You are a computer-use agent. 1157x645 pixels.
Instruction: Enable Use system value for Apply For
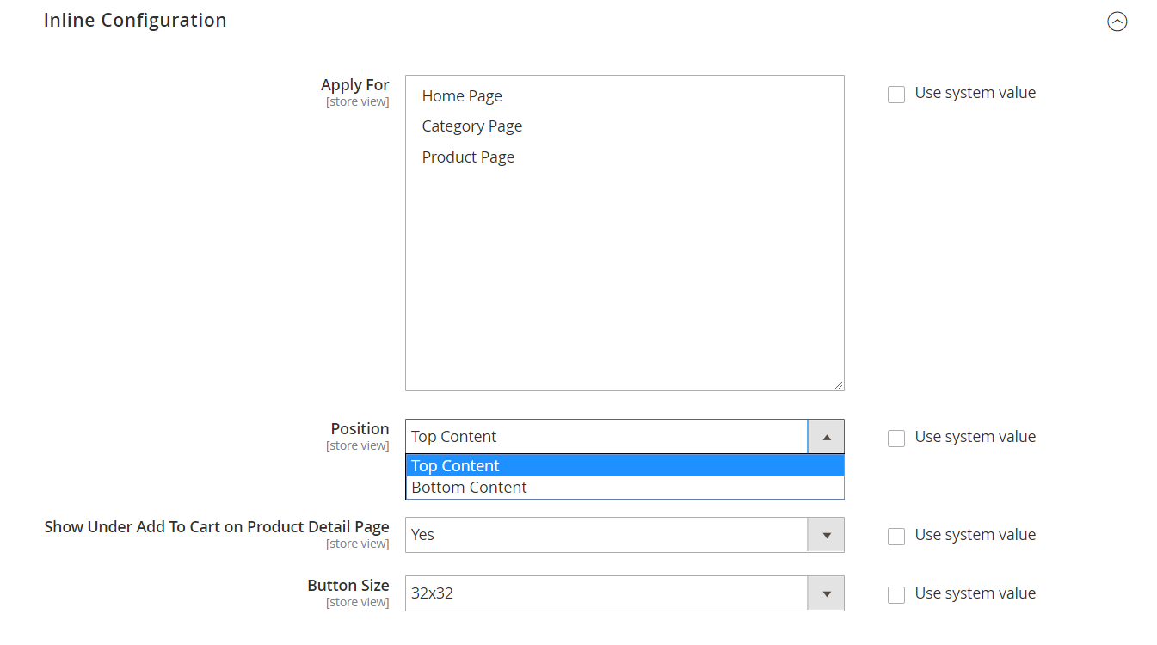point(896,95)
